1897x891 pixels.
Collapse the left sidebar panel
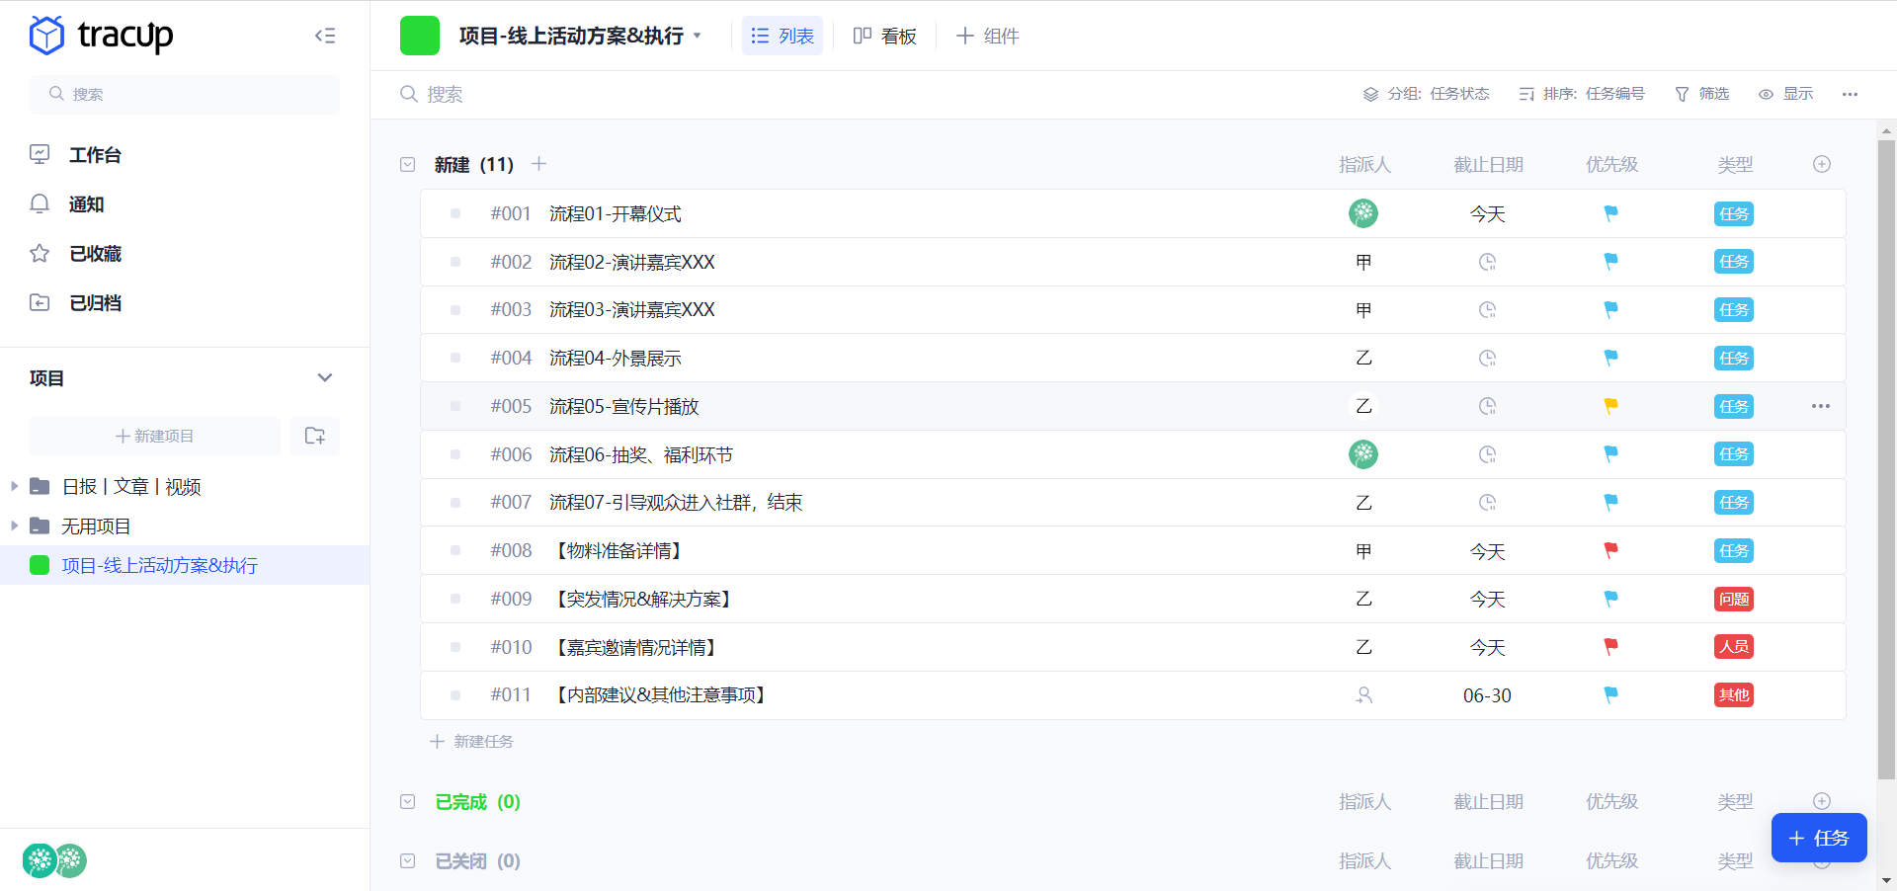tap(325, 36)
